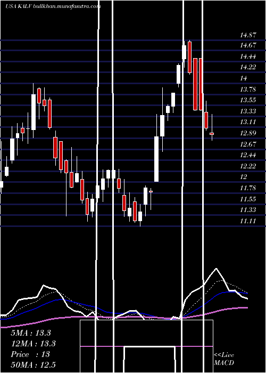Viewport: 266px width, 373px height.
Task: Click the 50MA : 12.5 readout
Action: (x=33, y=365)
